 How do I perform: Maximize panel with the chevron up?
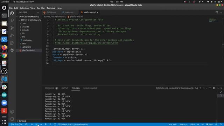point(218,88)
